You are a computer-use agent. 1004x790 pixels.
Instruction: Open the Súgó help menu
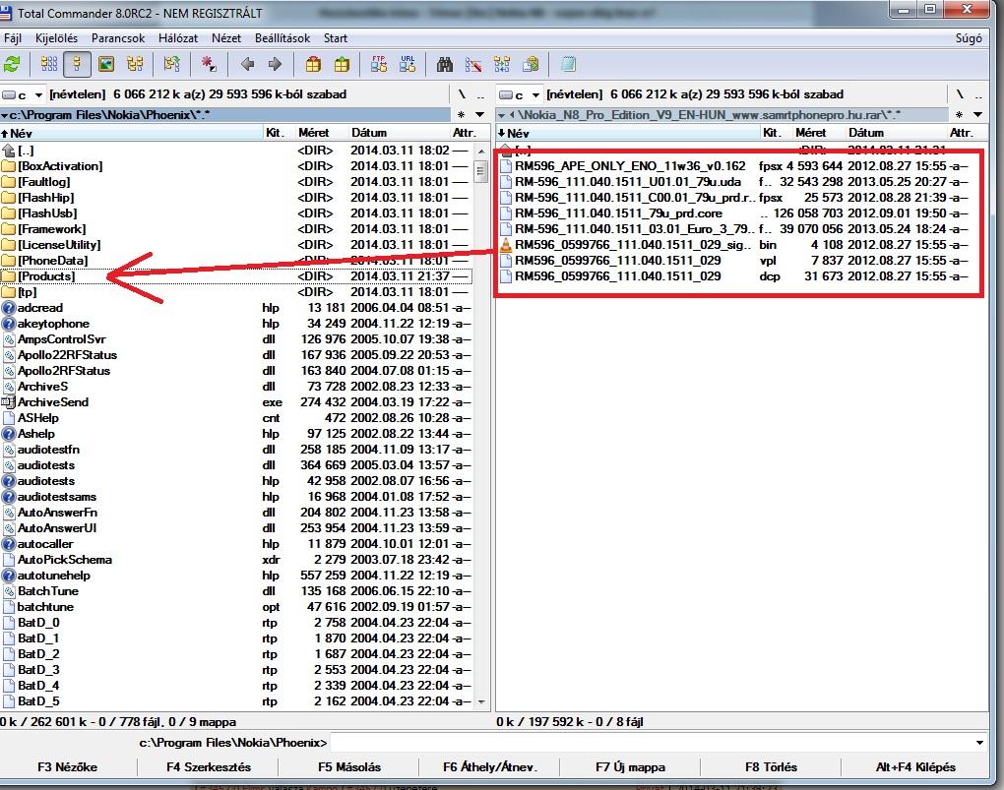pos(969,38)
